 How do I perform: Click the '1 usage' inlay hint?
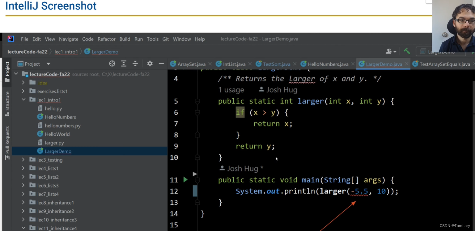[231, 90]
